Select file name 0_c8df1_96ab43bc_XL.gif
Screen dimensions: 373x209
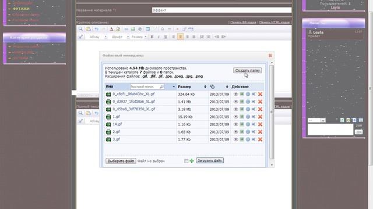[x=133, y=94]
